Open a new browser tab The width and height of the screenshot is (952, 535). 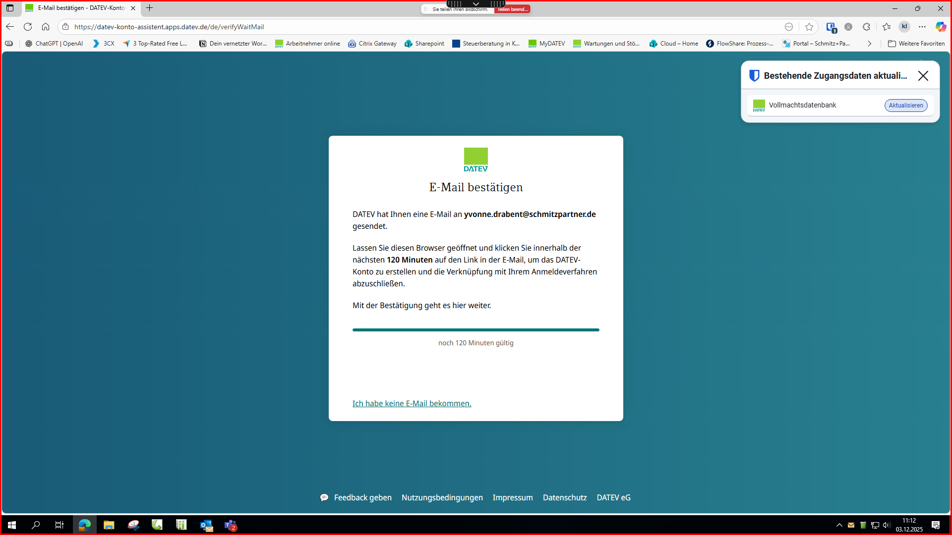tap(149, 8)
